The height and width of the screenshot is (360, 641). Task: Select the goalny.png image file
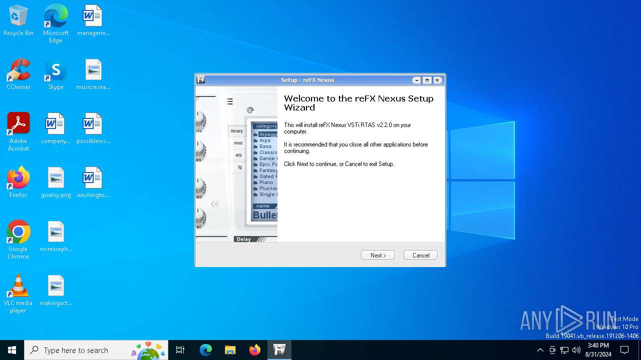click(x=56, y=183)
